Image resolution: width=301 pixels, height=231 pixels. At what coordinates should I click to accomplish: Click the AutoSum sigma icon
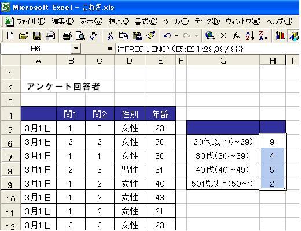(x=223, y=36)
